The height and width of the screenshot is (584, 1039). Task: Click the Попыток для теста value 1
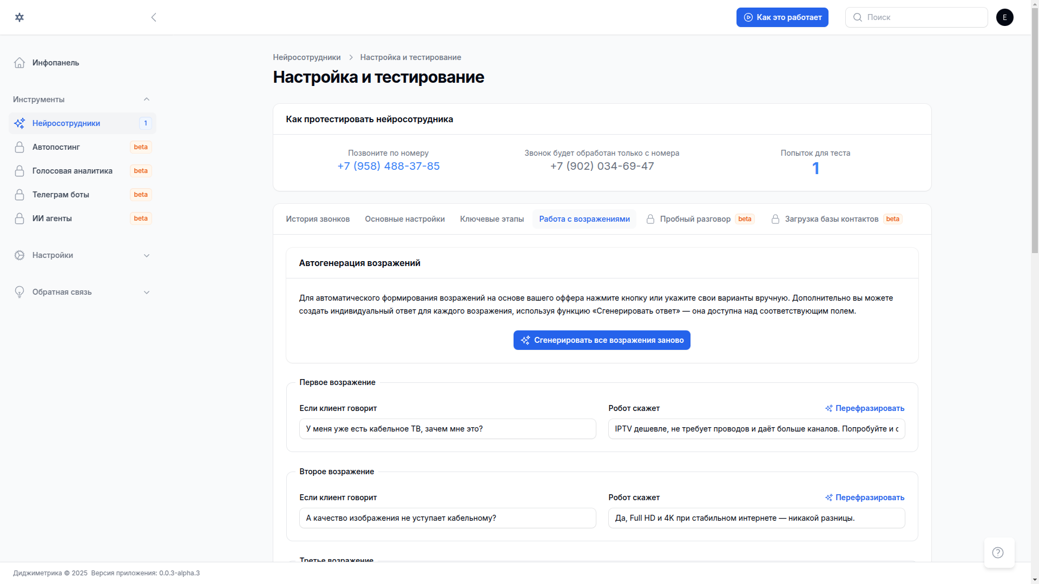coord(816,168)
